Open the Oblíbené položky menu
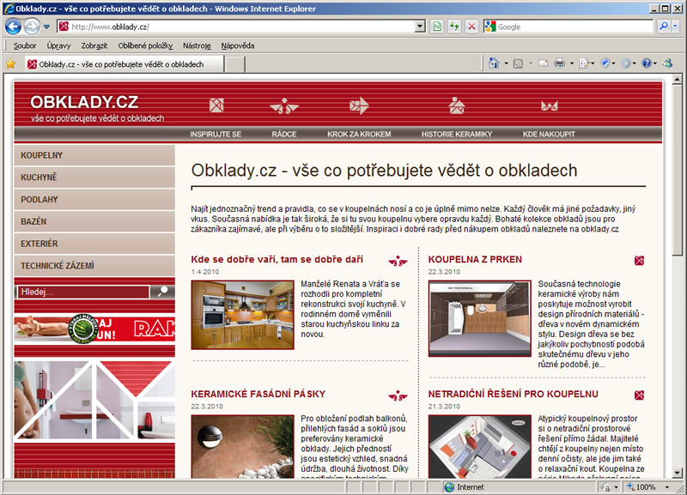Image resolution: width=687 pixels, height=495 pixels. point(145,45)
